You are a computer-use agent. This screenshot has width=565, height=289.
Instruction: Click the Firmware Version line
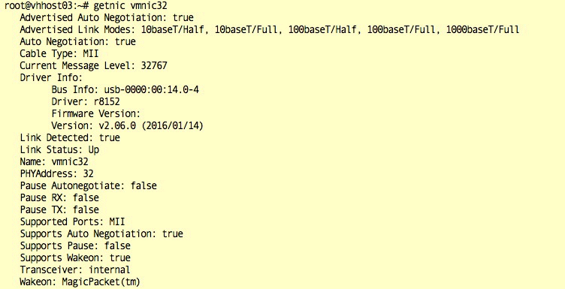[96, 114]
